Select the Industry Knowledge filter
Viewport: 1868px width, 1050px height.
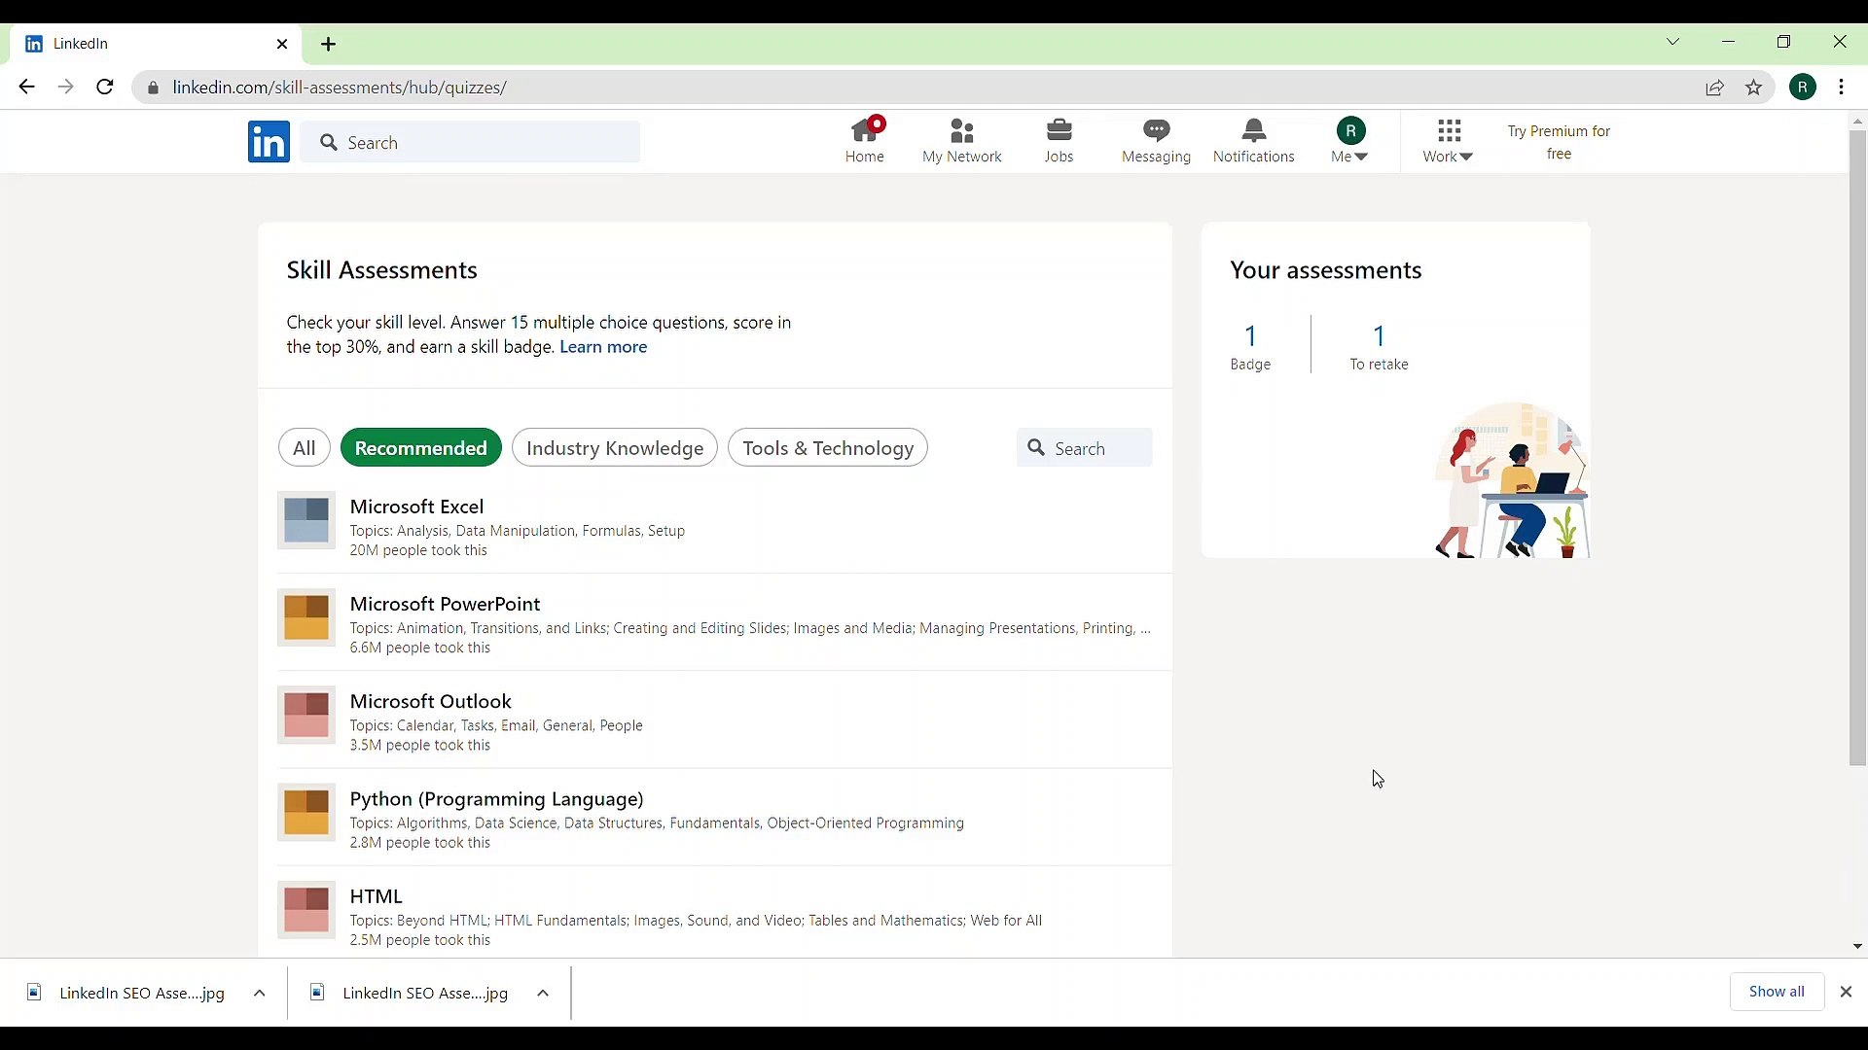pos(614,448)
